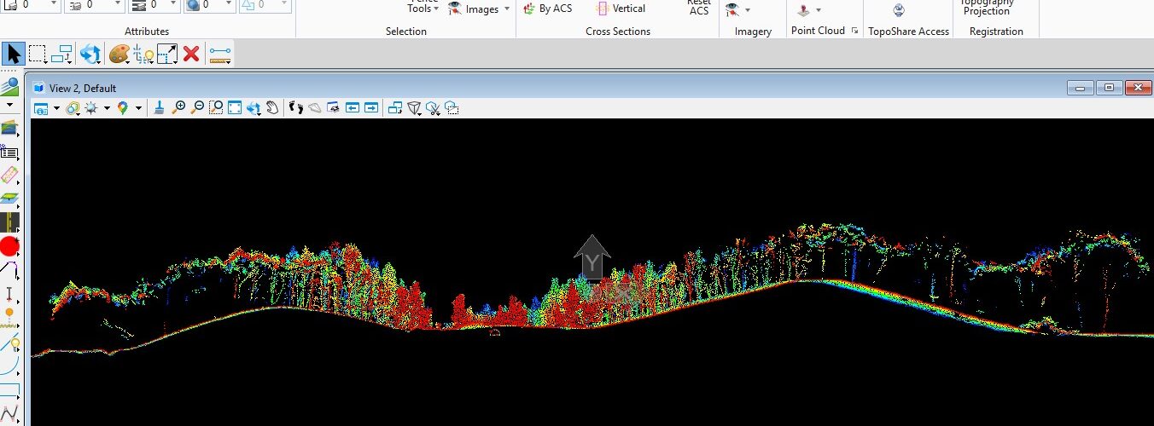The width and height of the screenshot is (1154, 426).
Task: Click the Walk footprints icon
Action: point(296,107)
